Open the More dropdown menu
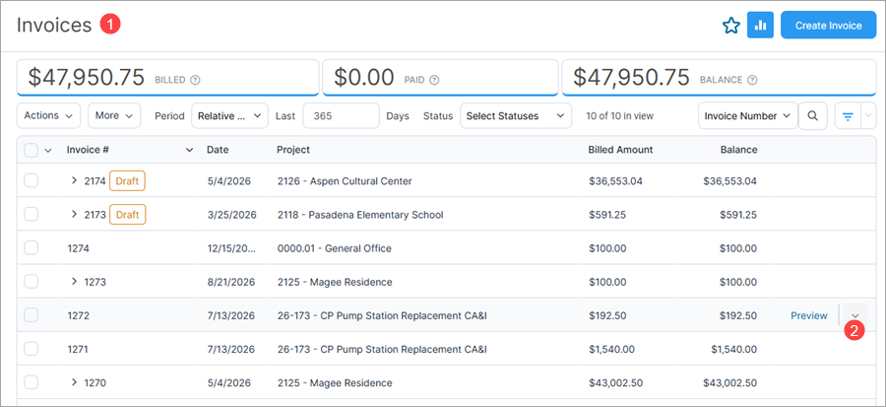886x407 pixels. [114, 115]
